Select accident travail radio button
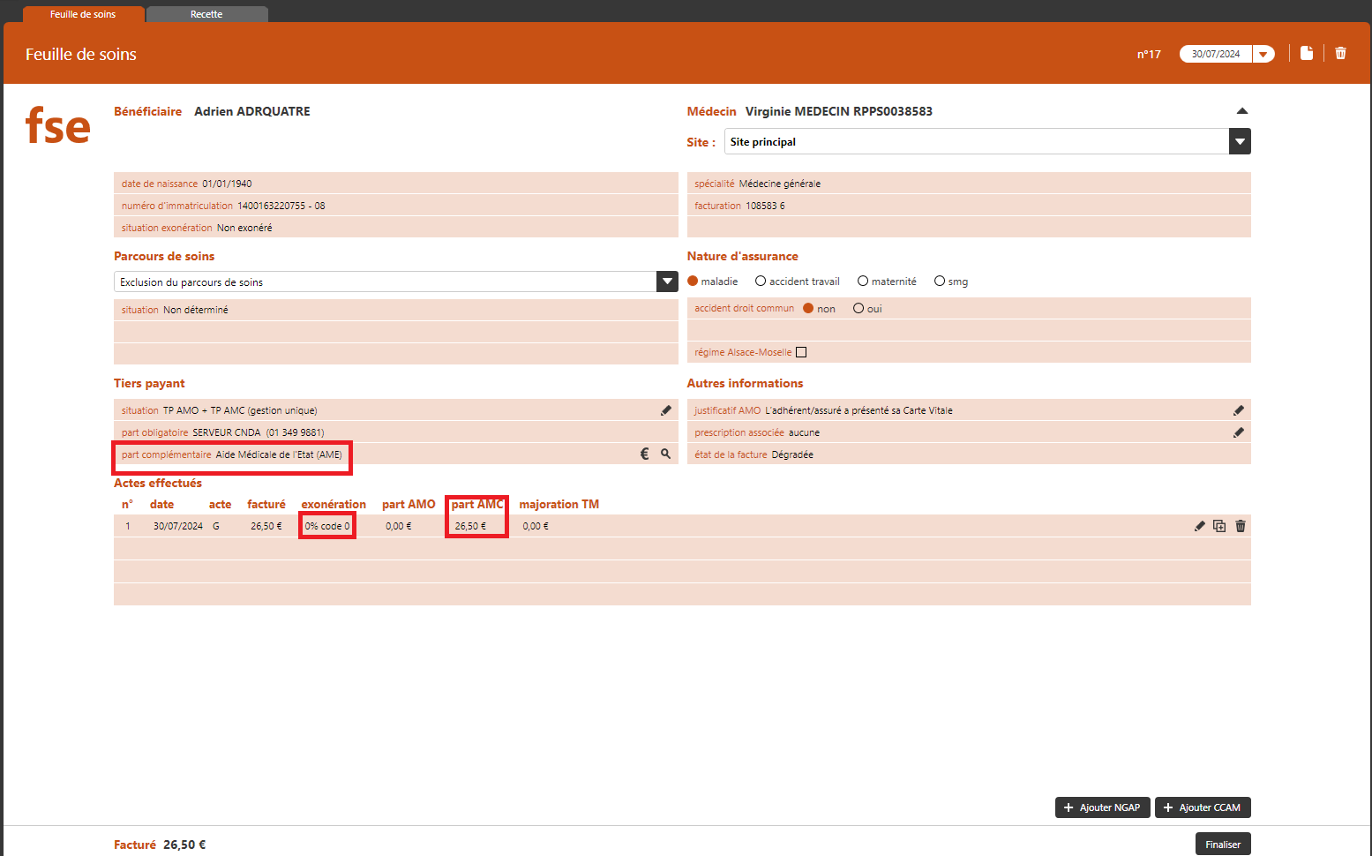Screen dimensions: 1372x856 pos(761,282)
